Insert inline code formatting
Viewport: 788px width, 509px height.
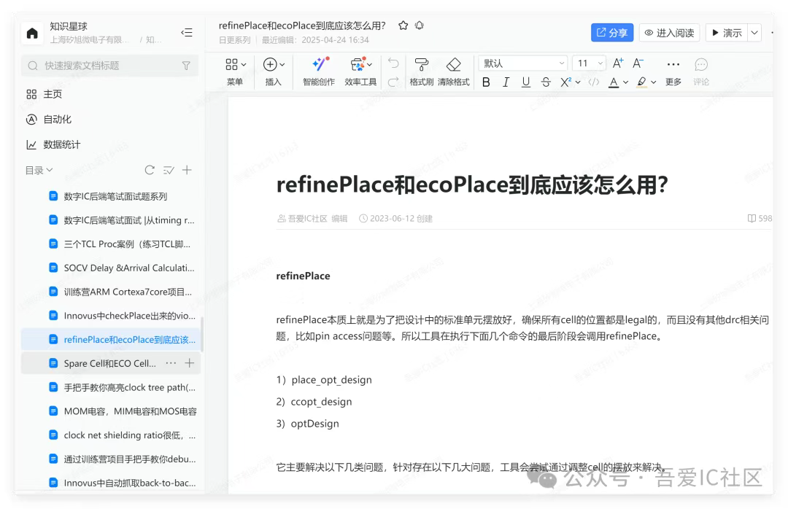594,82
